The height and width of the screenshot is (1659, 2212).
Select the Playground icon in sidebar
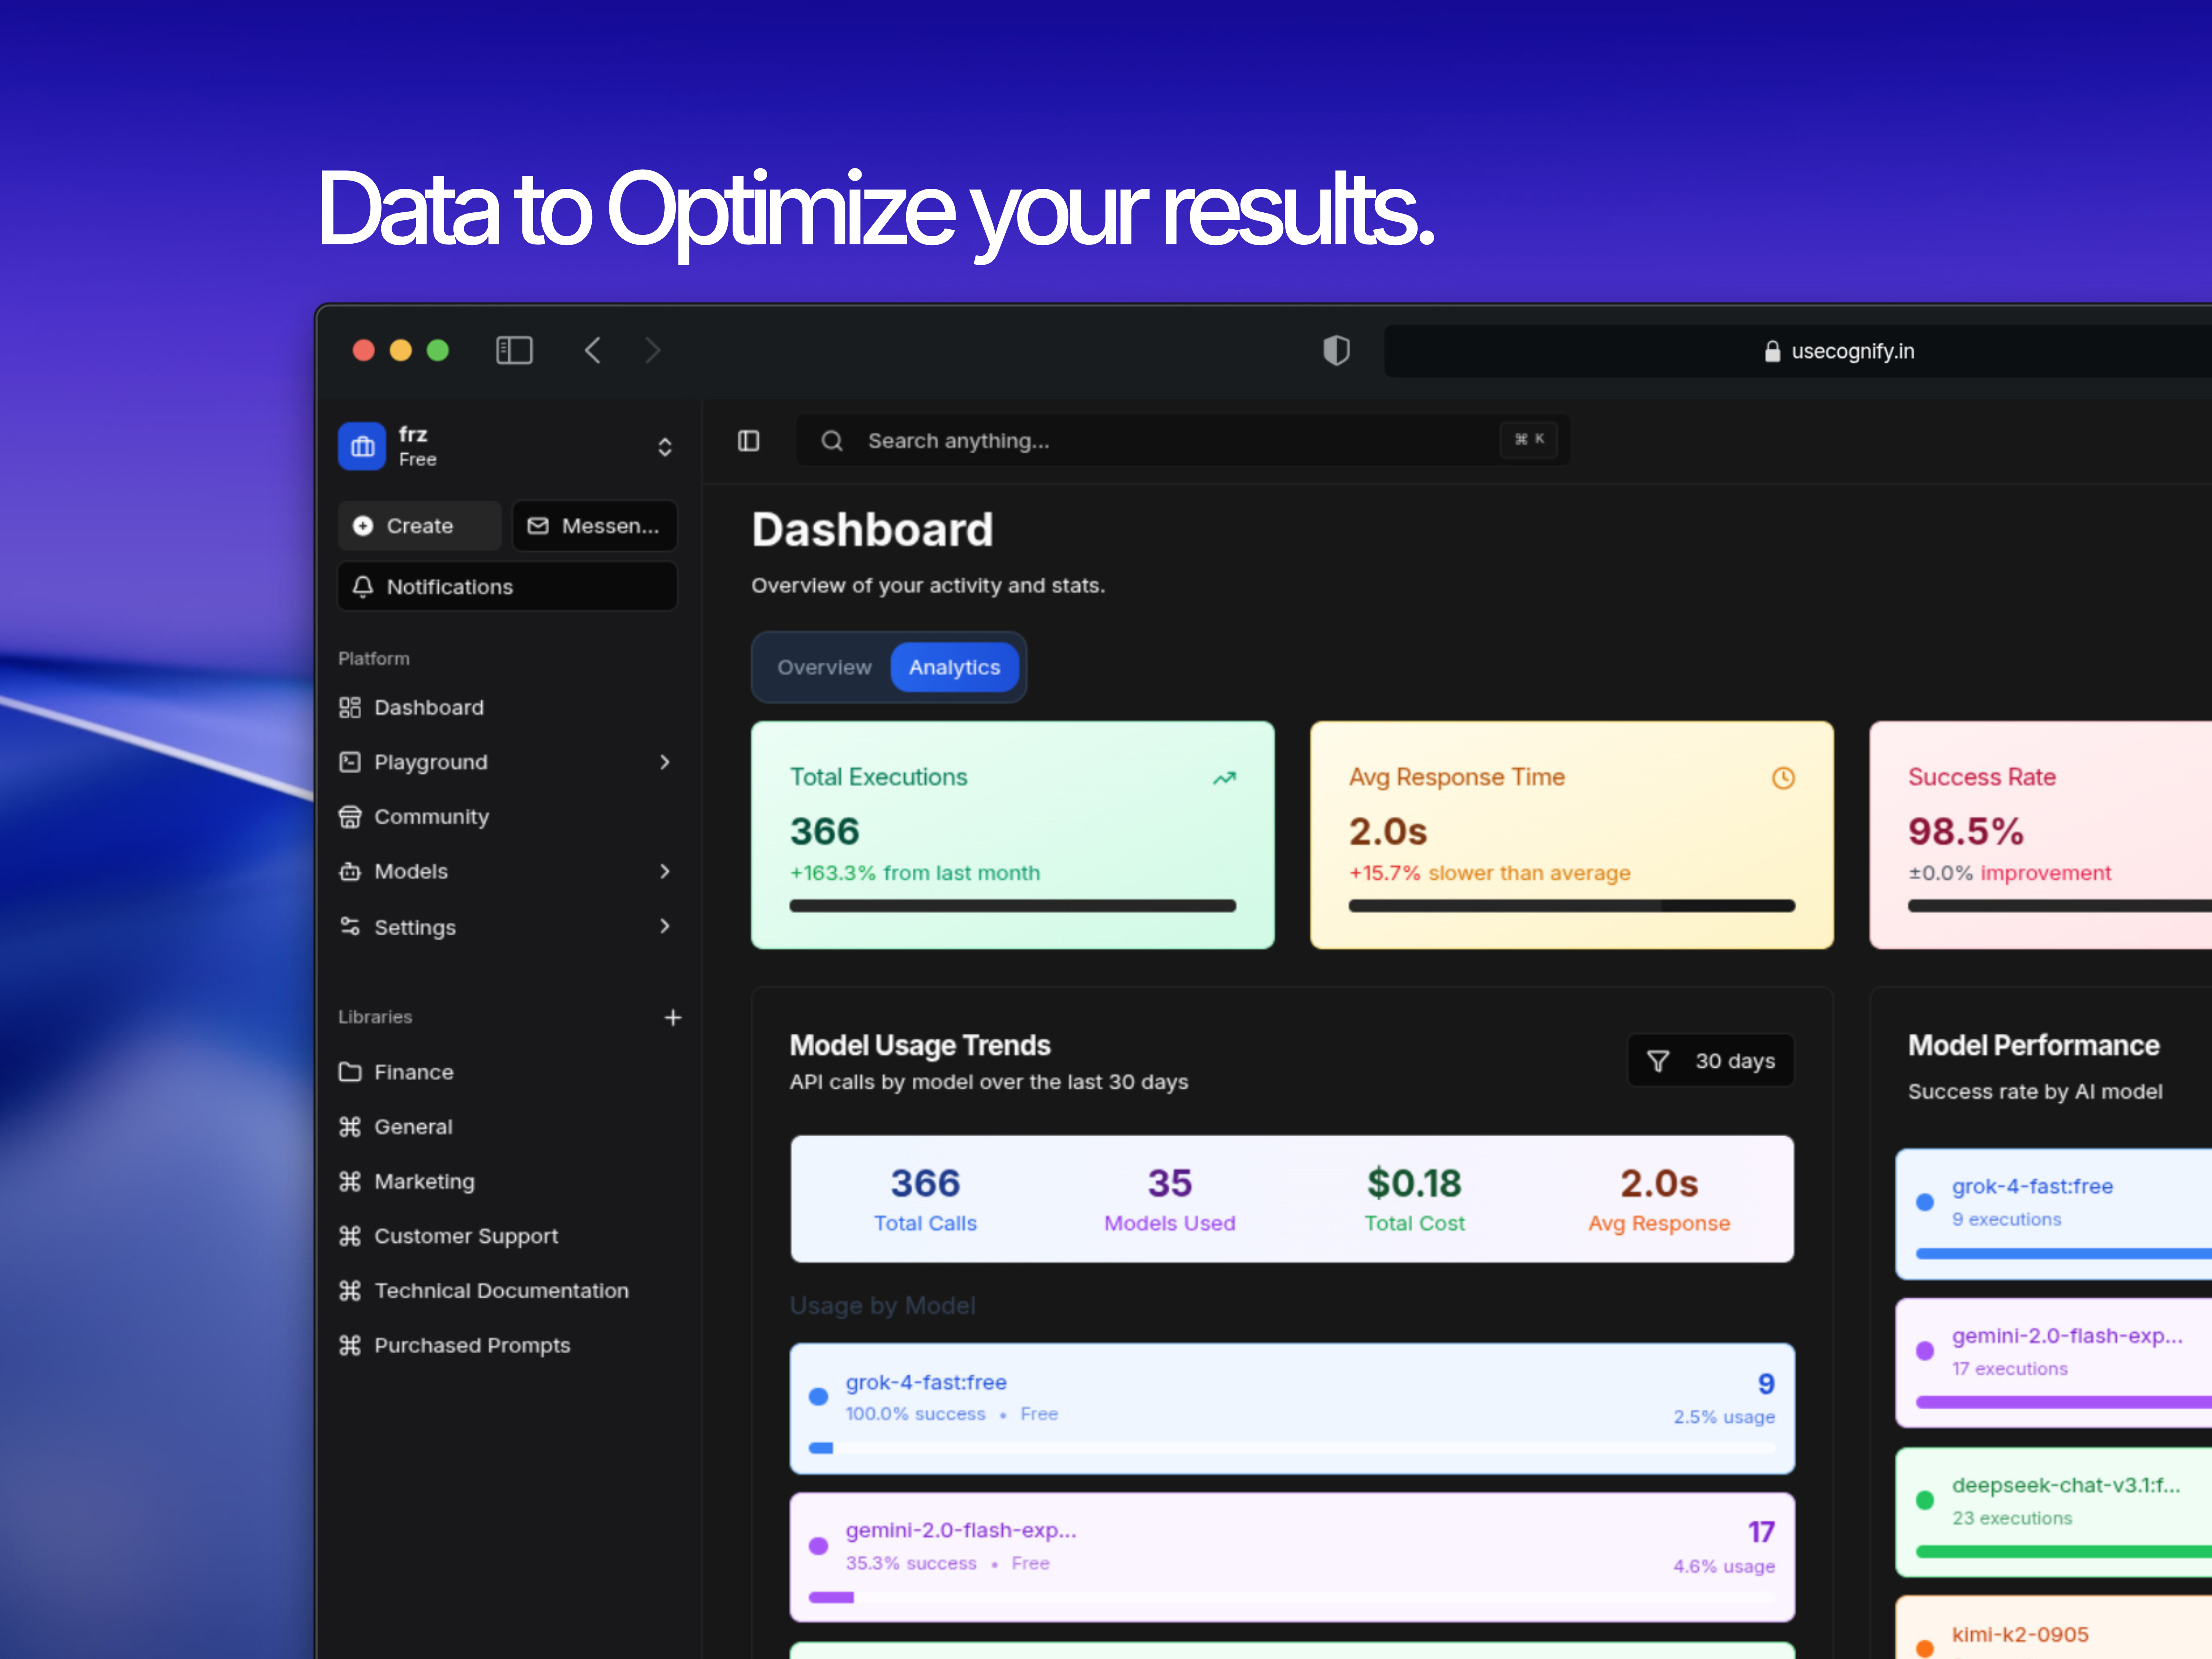(350, 762)
